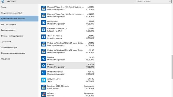The image size is (173, 97).
Task: Click the Музыка app icon
Action: pos(44,58)
